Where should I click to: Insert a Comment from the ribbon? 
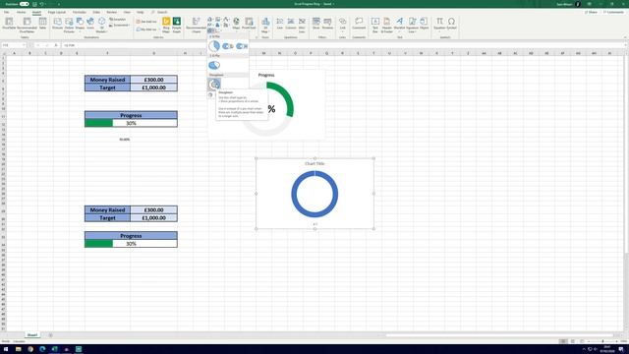click(359, 24)
